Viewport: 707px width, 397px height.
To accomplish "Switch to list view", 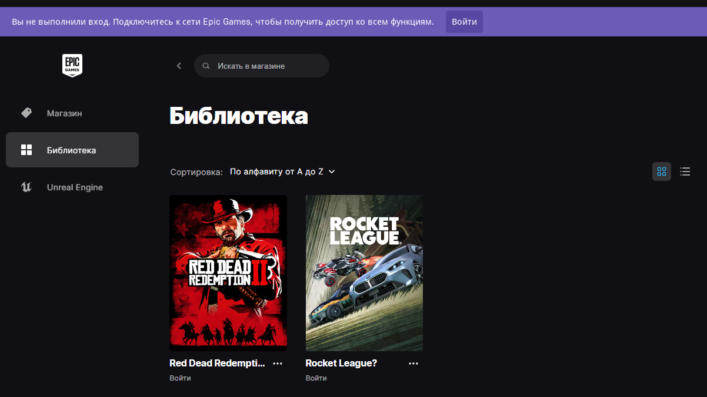I will [x=685, y=171].
